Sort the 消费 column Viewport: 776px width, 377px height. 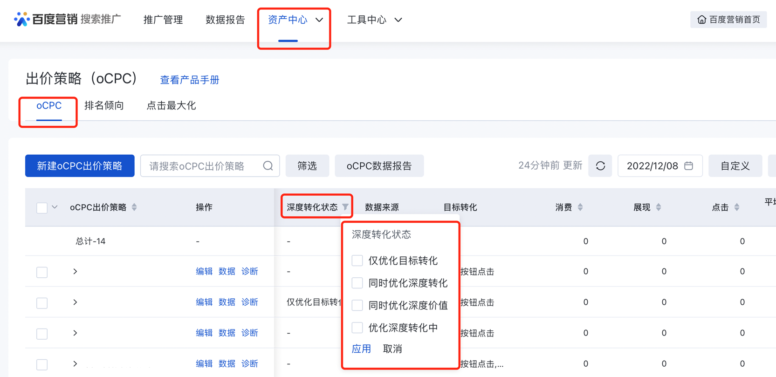point(580,207)
